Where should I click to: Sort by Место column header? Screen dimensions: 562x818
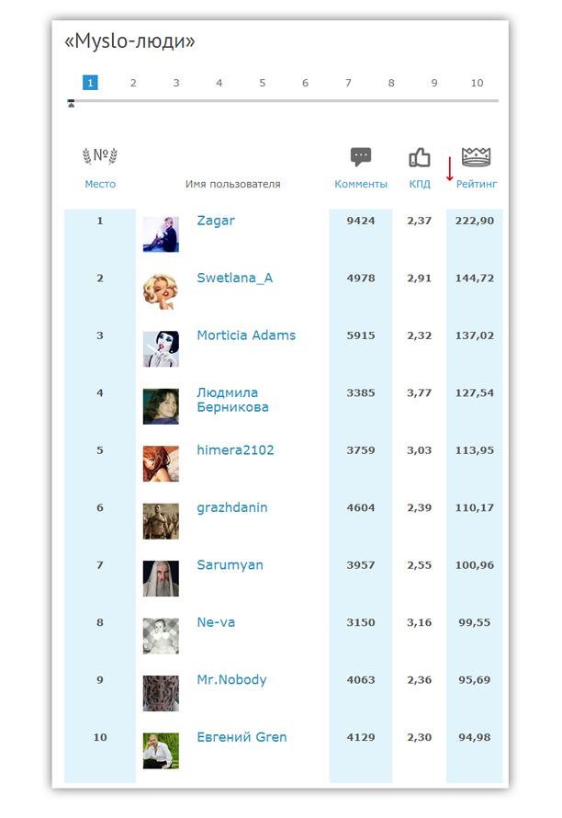tap(100, 184)
